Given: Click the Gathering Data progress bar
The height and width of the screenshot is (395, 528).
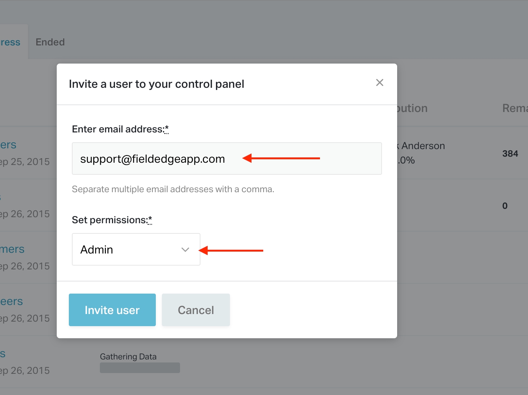Looking at the screenshot, I should (140, 368).
